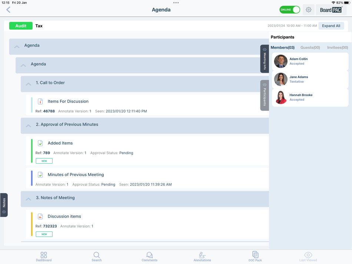The width and height of the screenshot is (352, 264).
Task: Switch the ONLINE toggle to offline
Action: pyautogui.click(x=289, y=10)
